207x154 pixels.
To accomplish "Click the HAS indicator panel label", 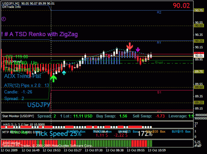I will (x=24, y=124).
